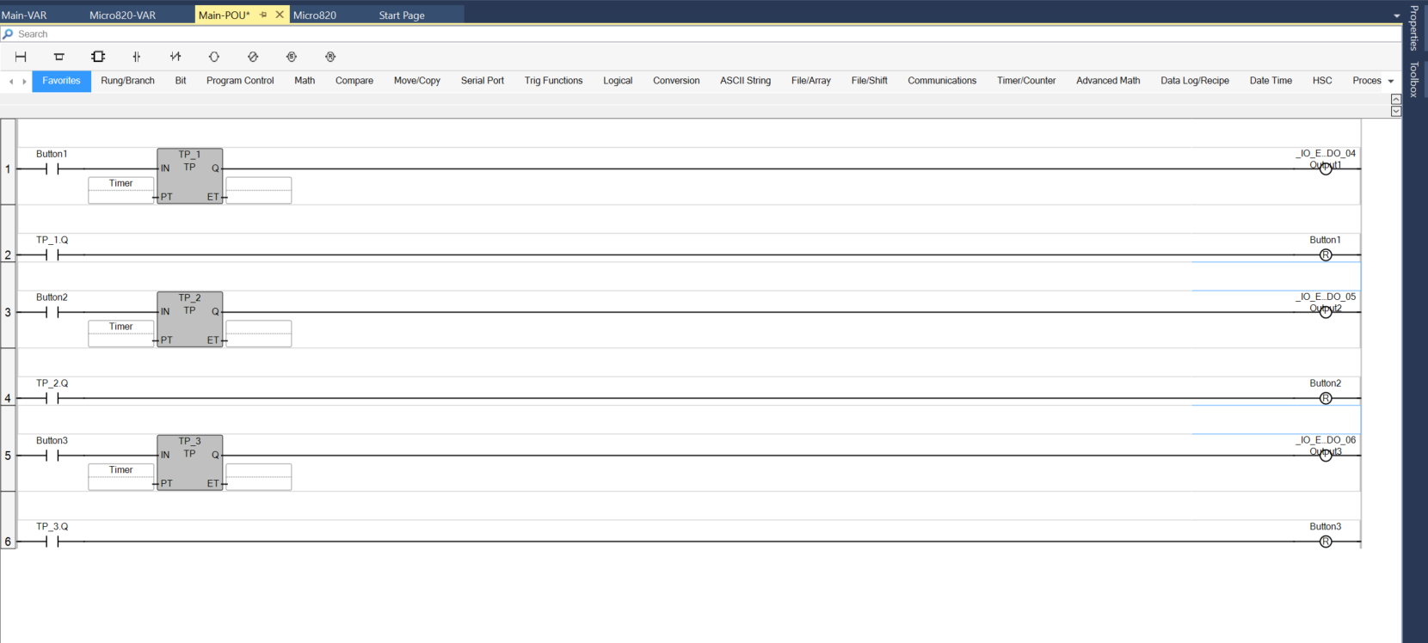
Task: Open the document tab list dropdown
Action: tap(1396, 15)
